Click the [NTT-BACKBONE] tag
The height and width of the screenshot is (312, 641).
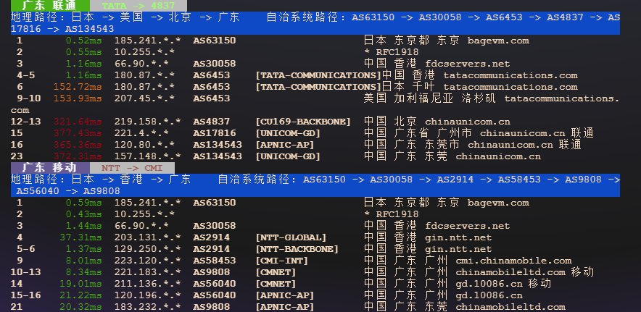click(297, 249)
